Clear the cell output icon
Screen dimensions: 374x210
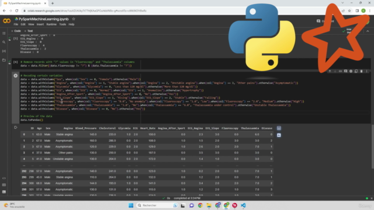pyautogui.click(x=16, y=128)
